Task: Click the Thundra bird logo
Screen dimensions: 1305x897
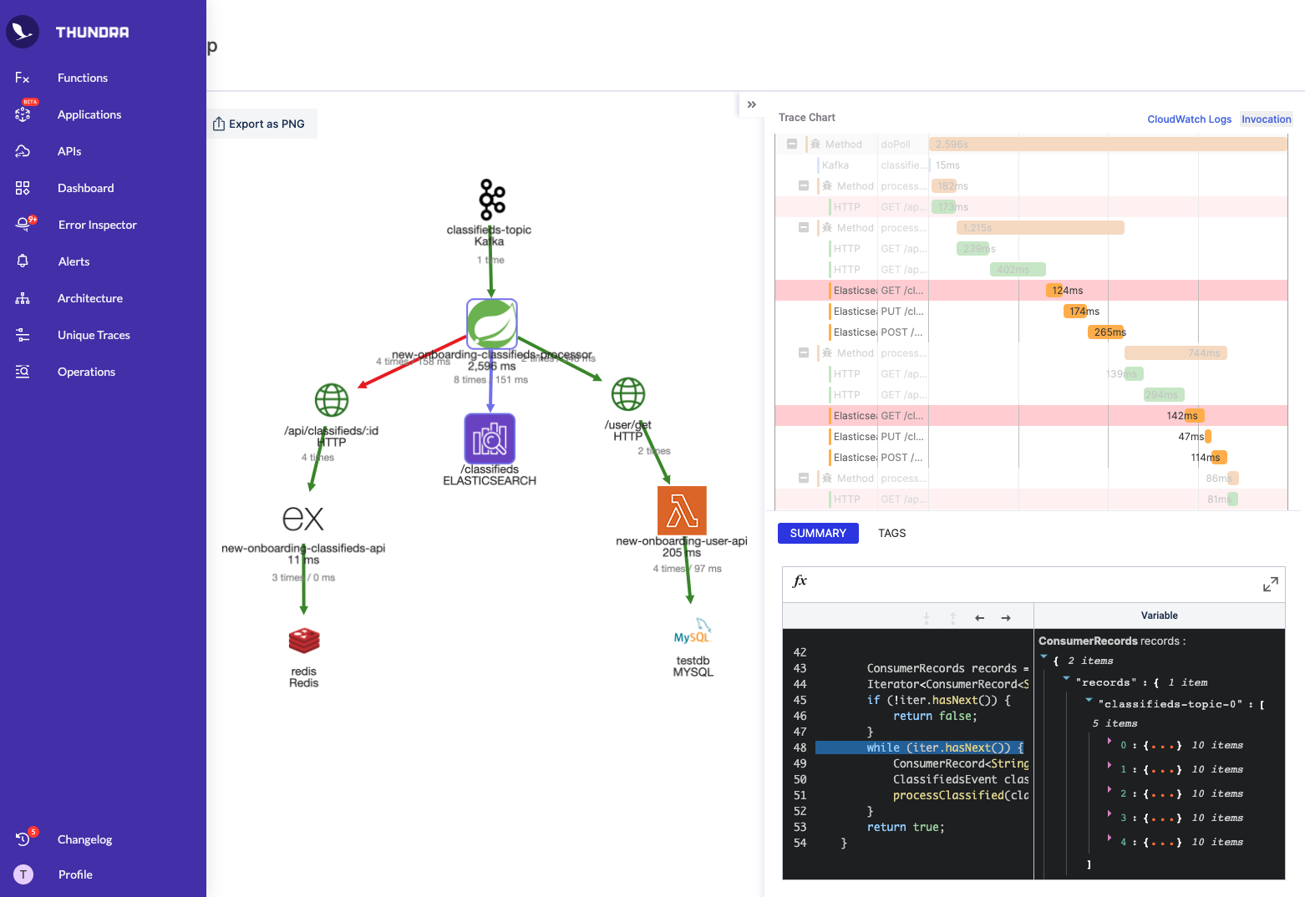Action: pos(23,32)
